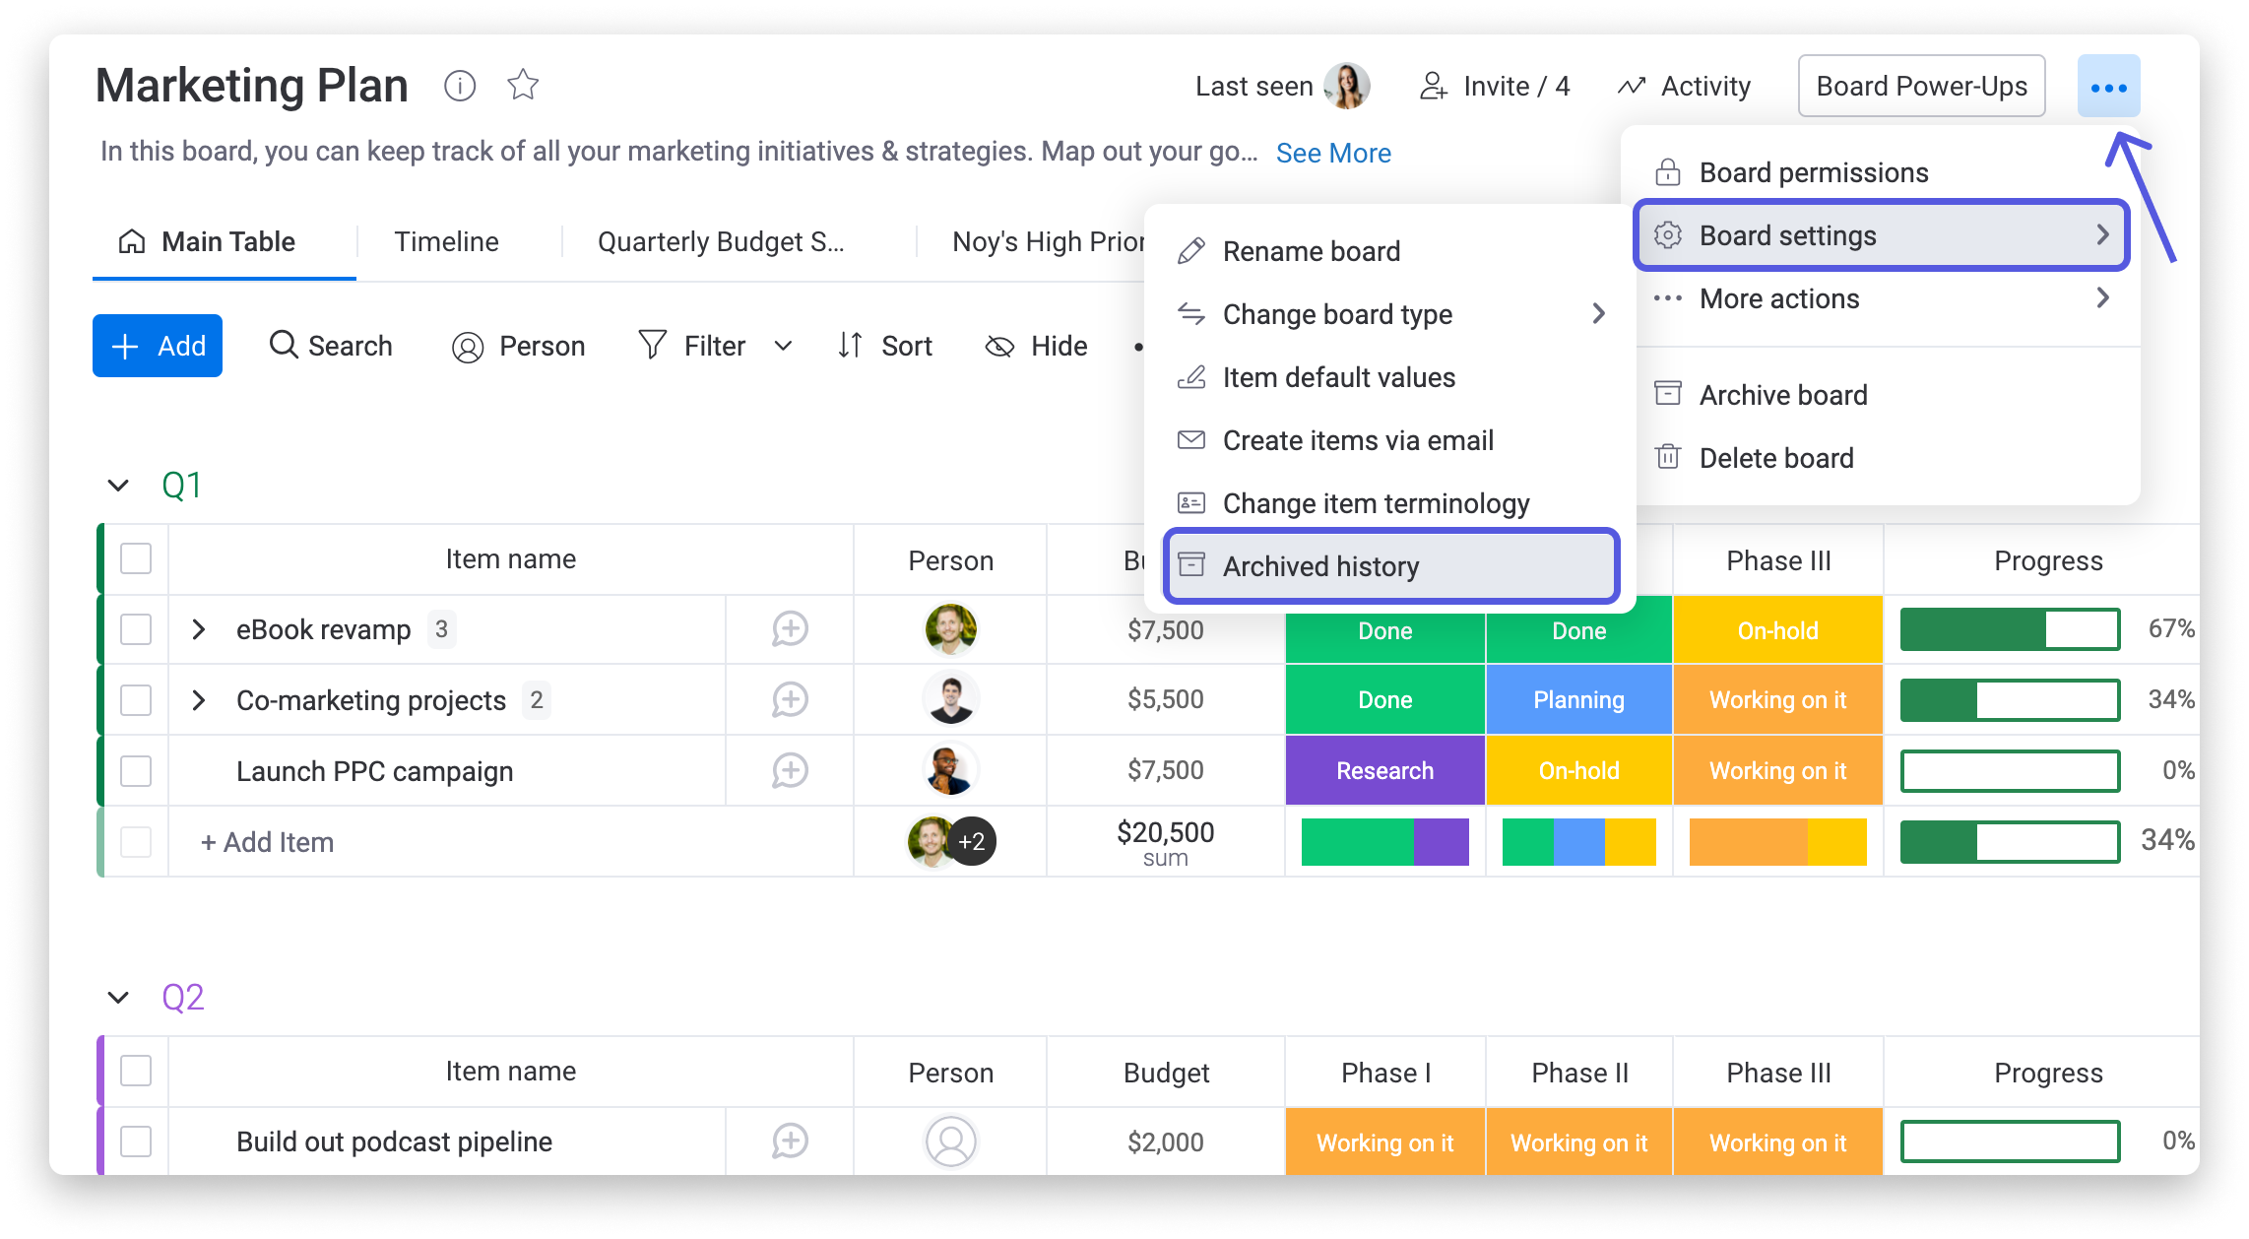
Task: Collapse the Q2 group
Action: tap(118, 998)
